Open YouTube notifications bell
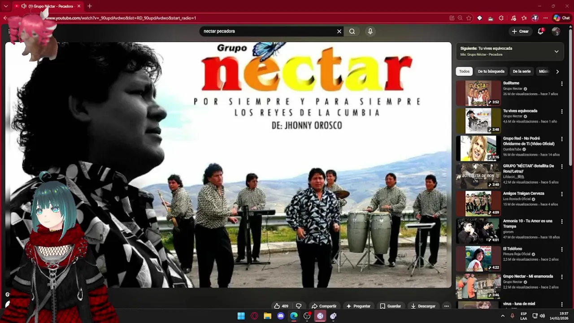574x323 pixels. click(541, 31)
